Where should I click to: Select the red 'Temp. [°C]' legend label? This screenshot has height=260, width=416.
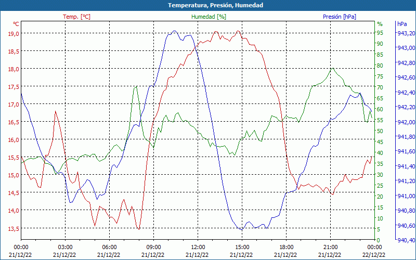point(76,17)
